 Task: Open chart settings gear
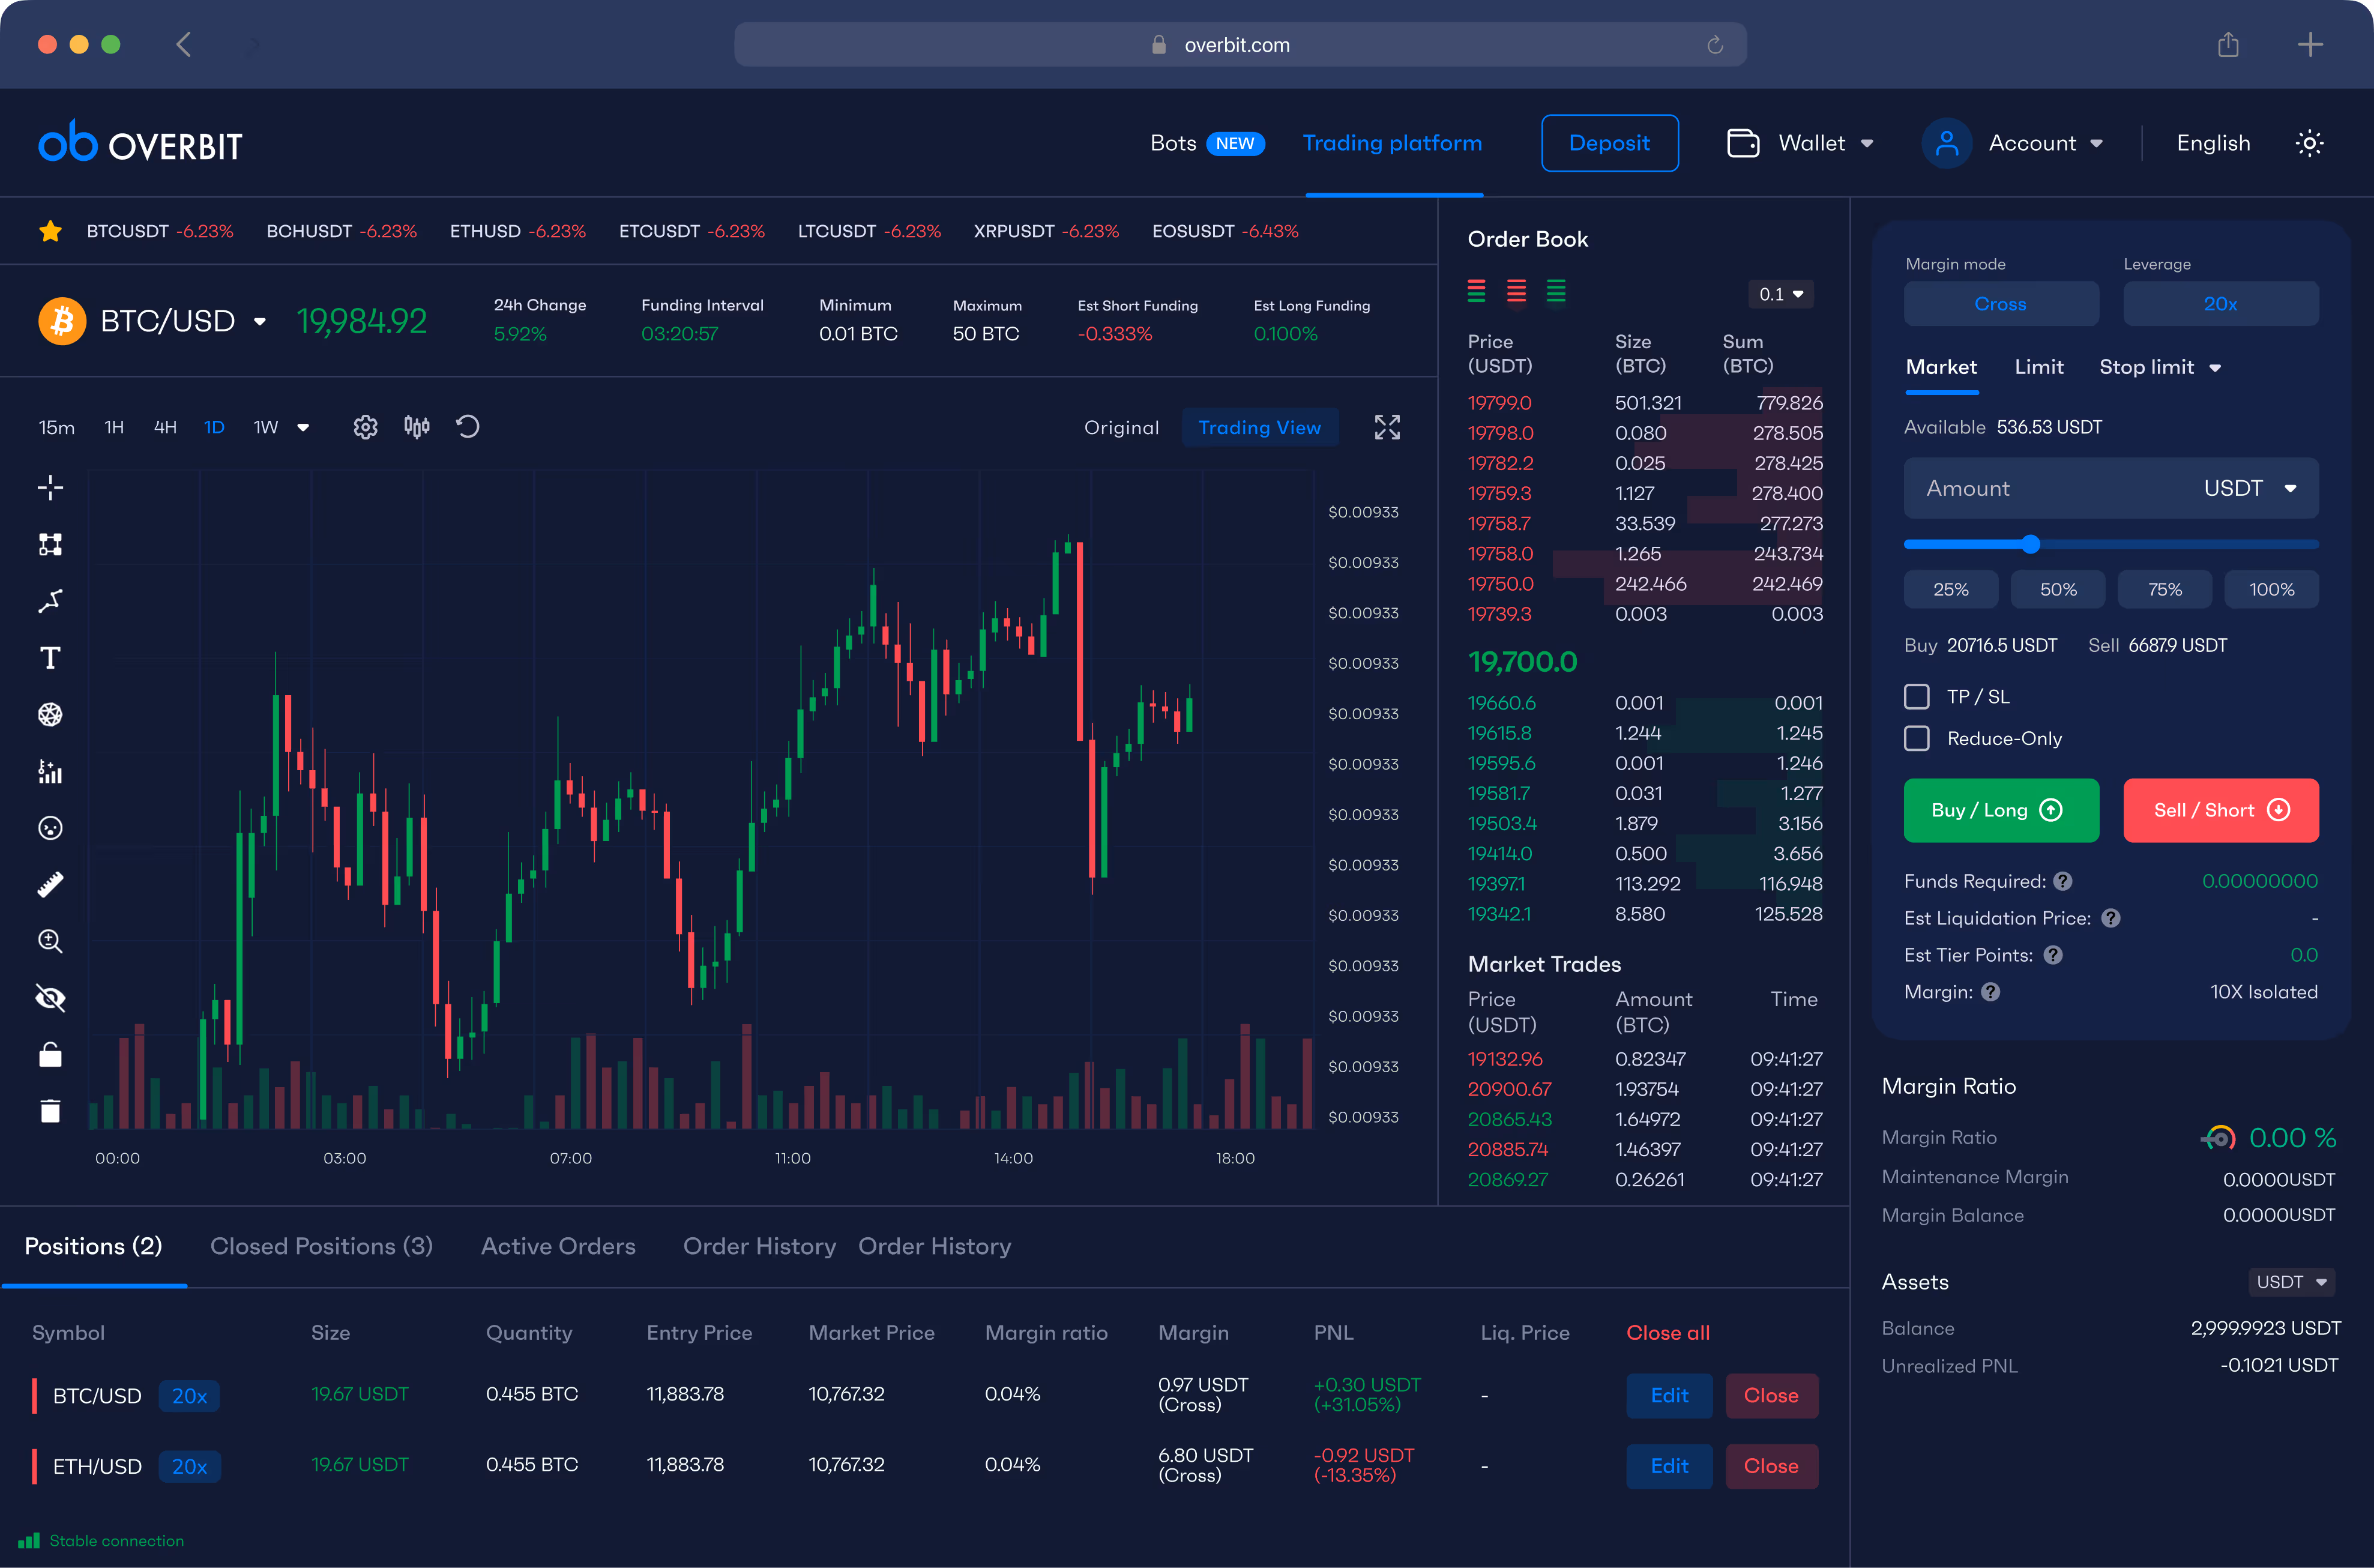click(366, 427)
